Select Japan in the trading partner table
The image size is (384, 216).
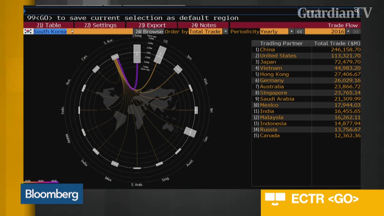[268, 62]
